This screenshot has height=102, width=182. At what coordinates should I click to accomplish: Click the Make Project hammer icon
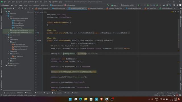point(108,5)
